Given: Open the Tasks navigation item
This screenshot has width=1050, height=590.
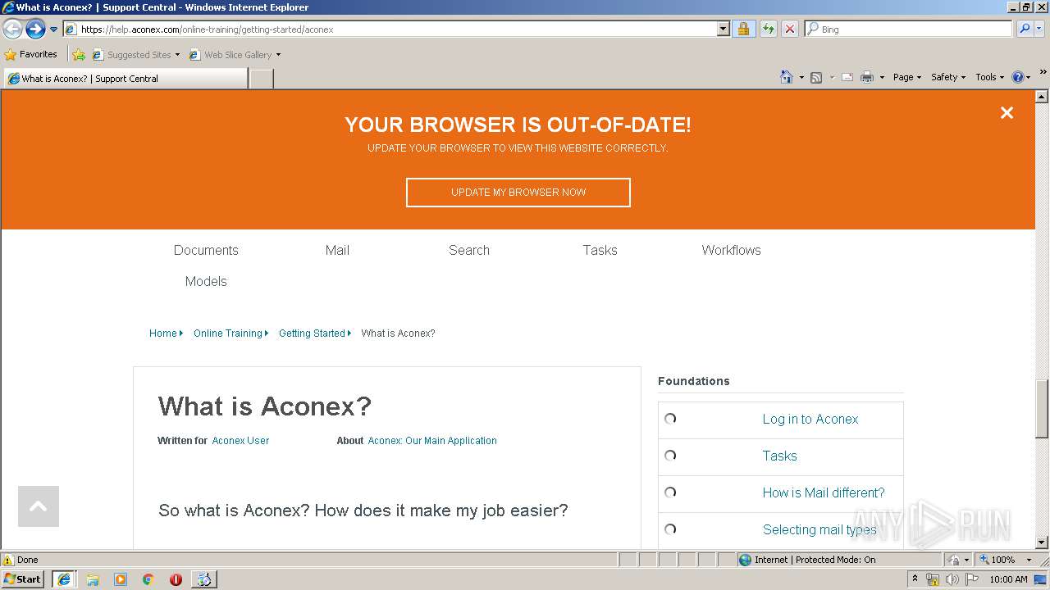Looking at the screenshot, I should [600, 250].
